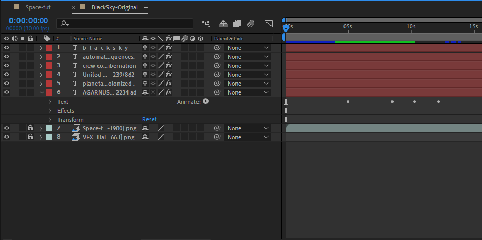The height and width of the screenshot is (240, 482).
Task: Open the Graph Editor
Action: tap(269, 24)
